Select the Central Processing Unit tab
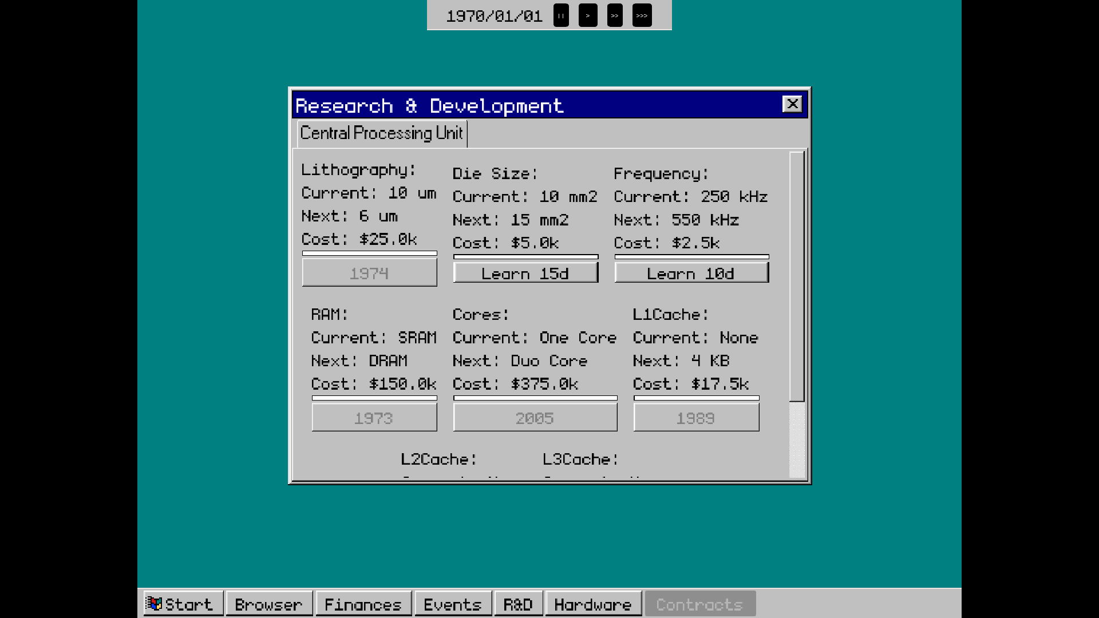The width and height of the screenshot is (1099, 618). (x=382, y=133)
